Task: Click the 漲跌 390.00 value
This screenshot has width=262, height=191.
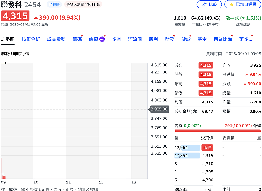Action: [x=252, y=84]
